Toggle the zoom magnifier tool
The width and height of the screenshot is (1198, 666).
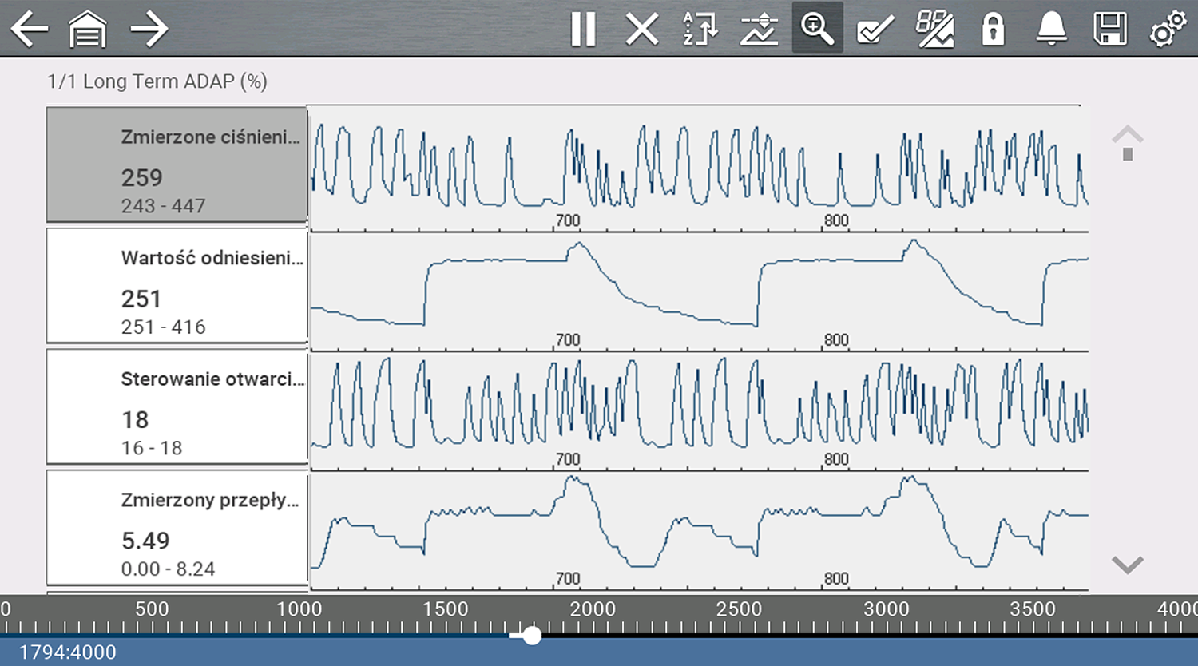(x=817, y=29)
